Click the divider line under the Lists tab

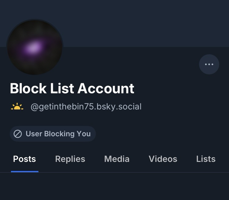[206, 172]
